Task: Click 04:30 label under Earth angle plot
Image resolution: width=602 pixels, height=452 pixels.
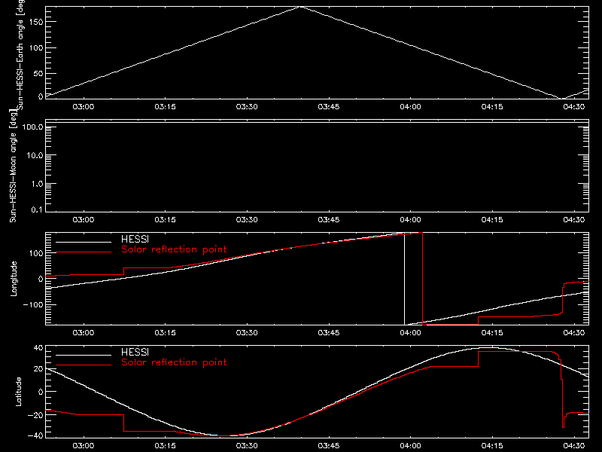Action: click(574, 107)
